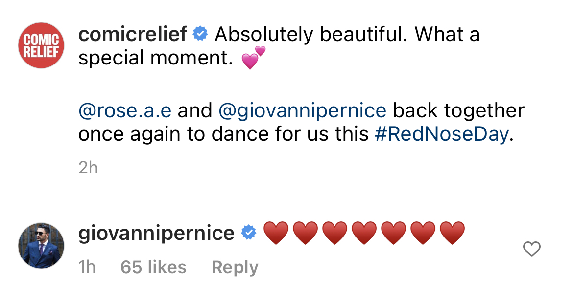Reply to the giovannipernice comment
Viewport: 573px width, 301px height.
(x=235, y=267)
